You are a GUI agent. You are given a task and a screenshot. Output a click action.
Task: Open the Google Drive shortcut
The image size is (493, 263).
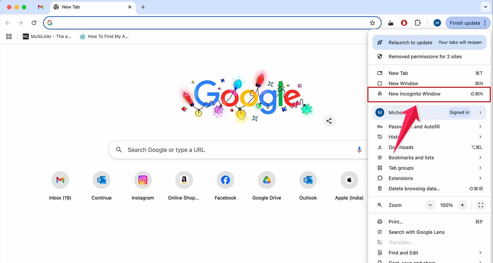[x=266, y=180]
